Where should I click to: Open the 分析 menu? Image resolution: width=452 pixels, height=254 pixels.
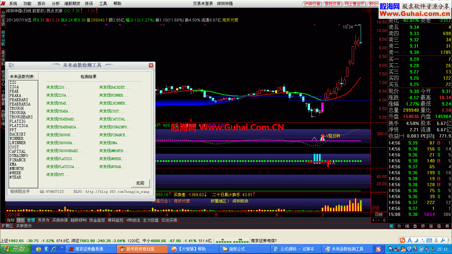pyautogui.click(x=56, y=4)
